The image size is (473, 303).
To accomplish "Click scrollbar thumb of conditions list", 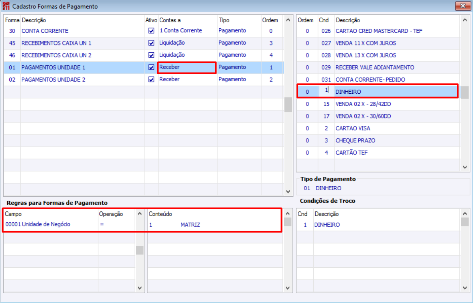I will (464, 92).
